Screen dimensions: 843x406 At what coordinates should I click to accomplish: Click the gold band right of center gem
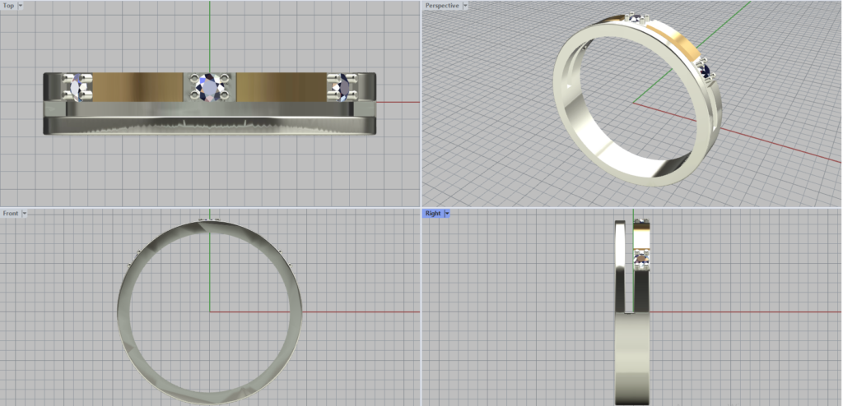[280, 85]
